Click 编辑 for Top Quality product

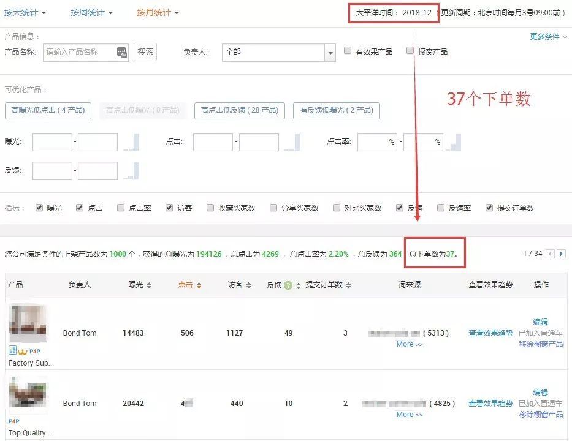(x=540, y=392)
